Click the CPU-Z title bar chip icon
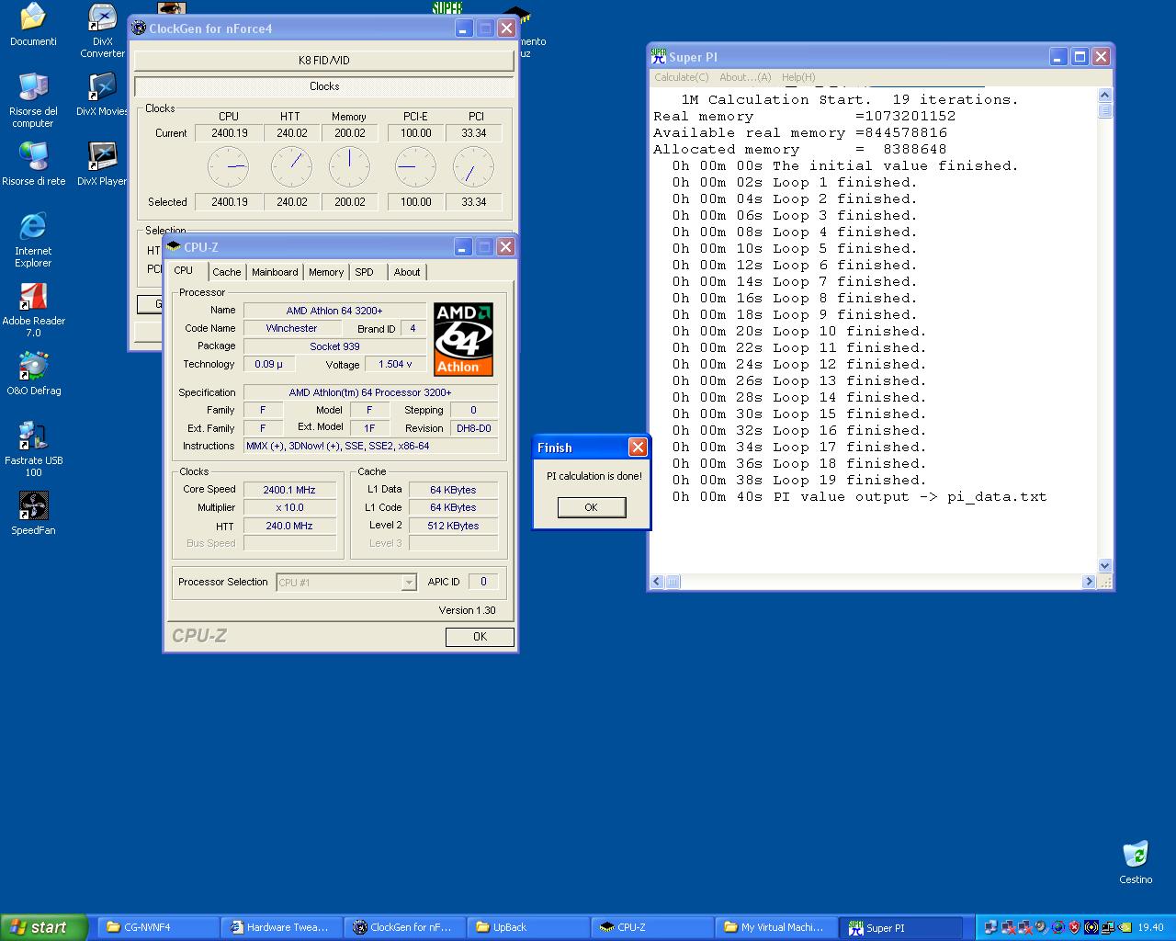Screen dimensions: 1176x941 coord(174,247)
